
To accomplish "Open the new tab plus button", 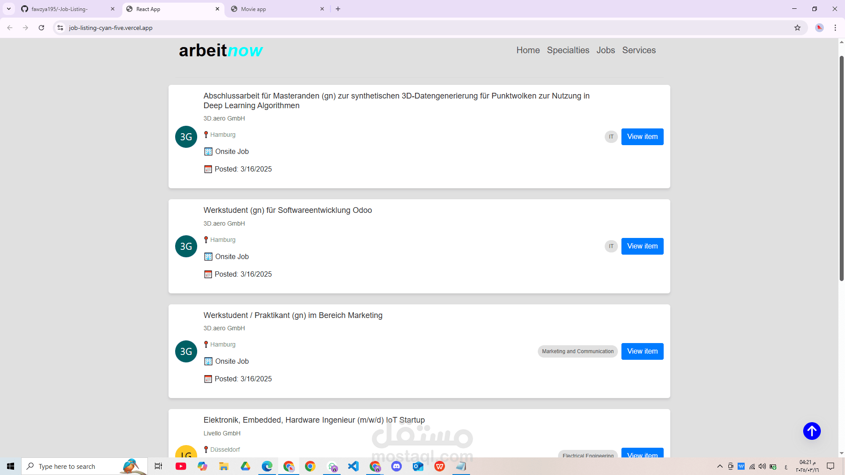I will click(x=338, y=9).
